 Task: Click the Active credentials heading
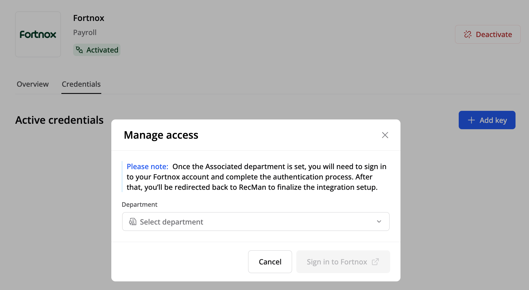(59, 120)
